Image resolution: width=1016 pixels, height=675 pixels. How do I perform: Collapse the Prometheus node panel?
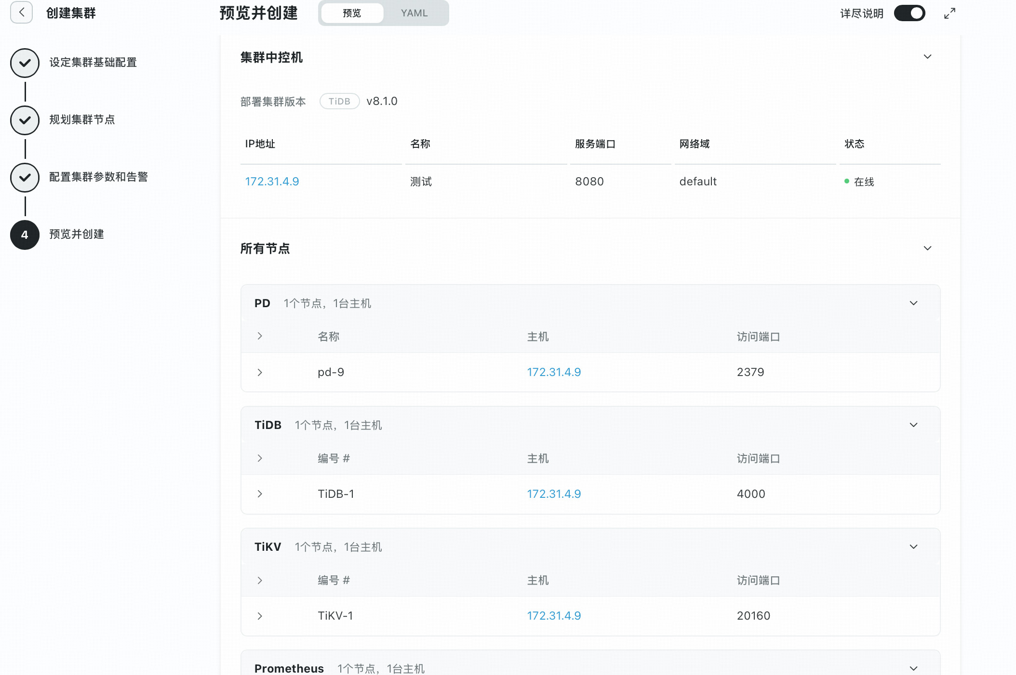point(913,668)
